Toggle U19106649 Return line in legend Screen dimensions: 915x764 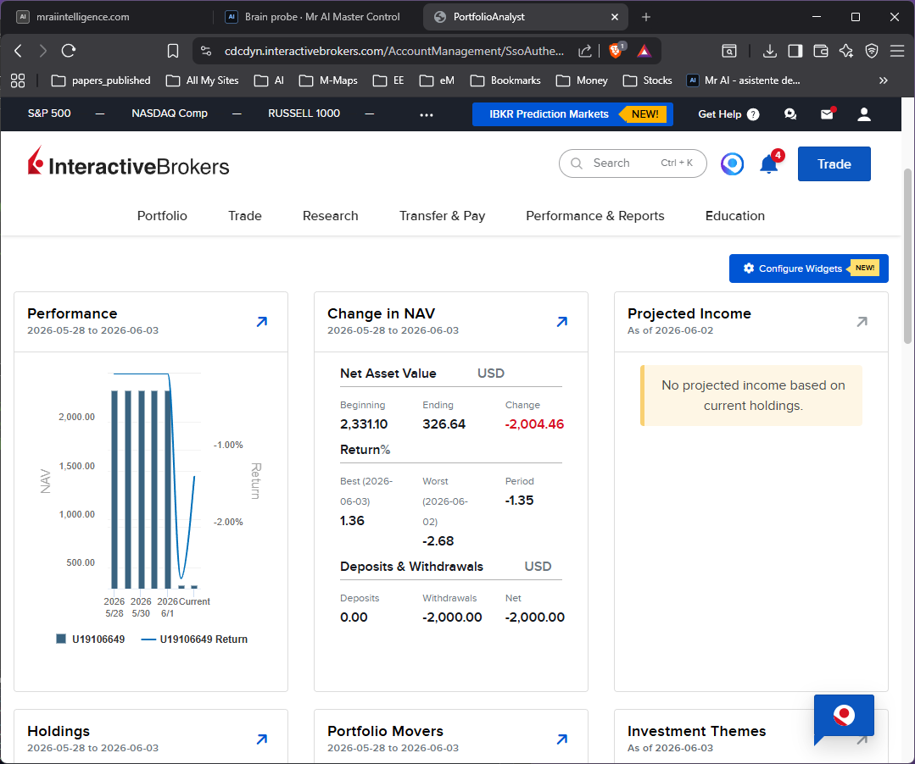pyautogui.click(x=194, y=639)
